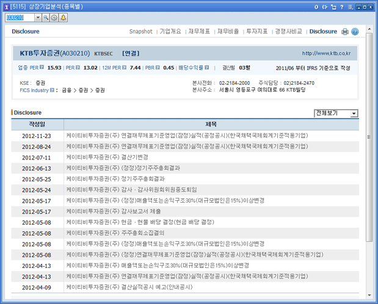Open the blue help question mark icon

(x=355, y=32)
